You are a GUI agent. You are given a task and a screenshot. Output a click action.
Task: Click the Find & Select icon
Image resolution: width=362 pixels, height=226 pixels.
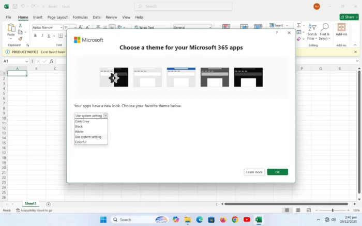325,32
